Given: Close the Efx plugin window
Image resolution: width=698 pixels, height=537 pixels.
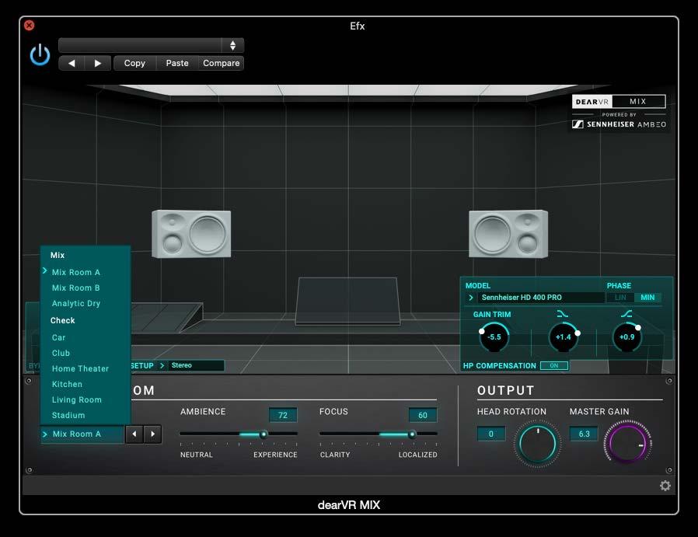Looking at the screenshot, I should (x=30, y=26).
